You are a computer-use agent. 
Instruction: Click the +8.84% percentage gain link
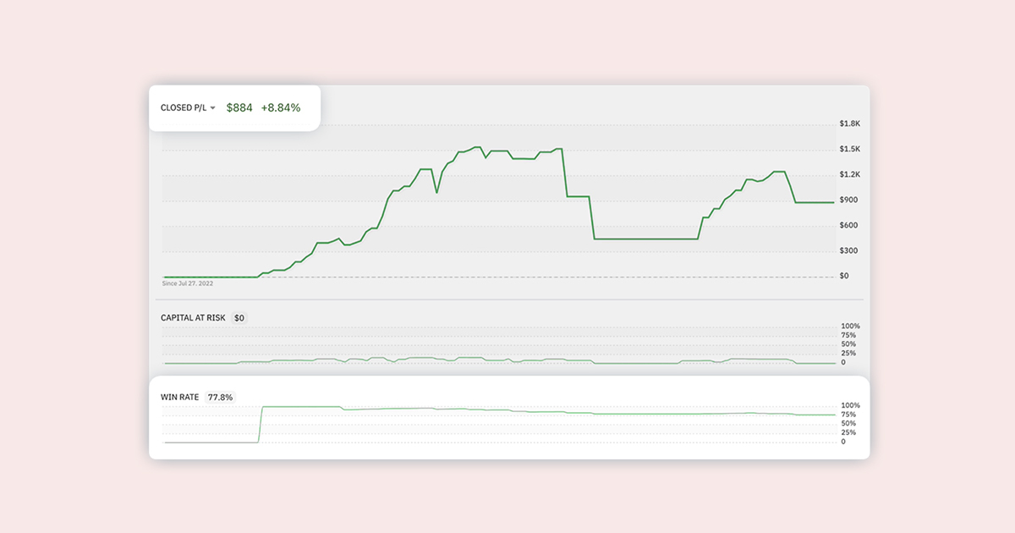(x=280, y=107)
